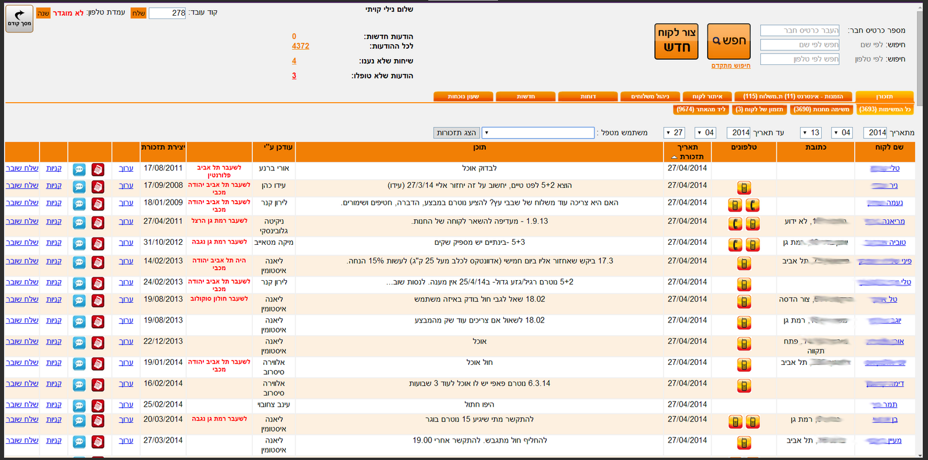
Task: Click the previous screen arrow icon (מסך קודם)
Action: tap(19, 18)
